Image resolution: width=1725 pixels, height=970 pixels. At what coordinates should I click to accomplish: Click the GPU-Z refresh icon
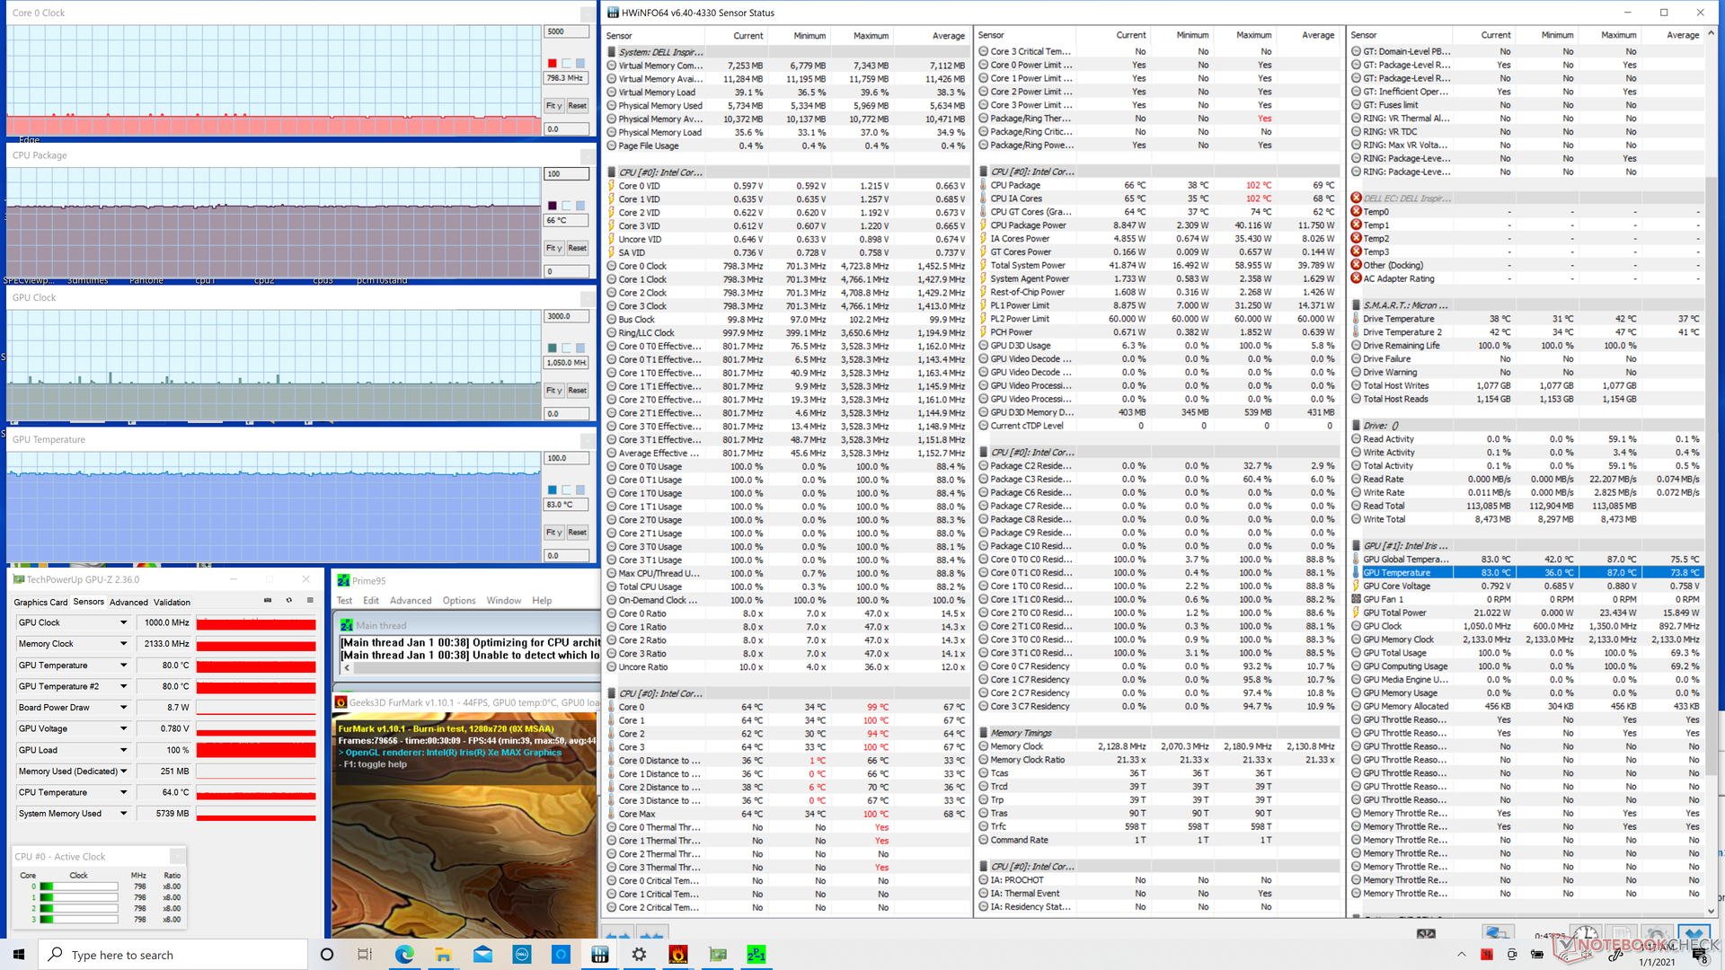tap(288, 601)
